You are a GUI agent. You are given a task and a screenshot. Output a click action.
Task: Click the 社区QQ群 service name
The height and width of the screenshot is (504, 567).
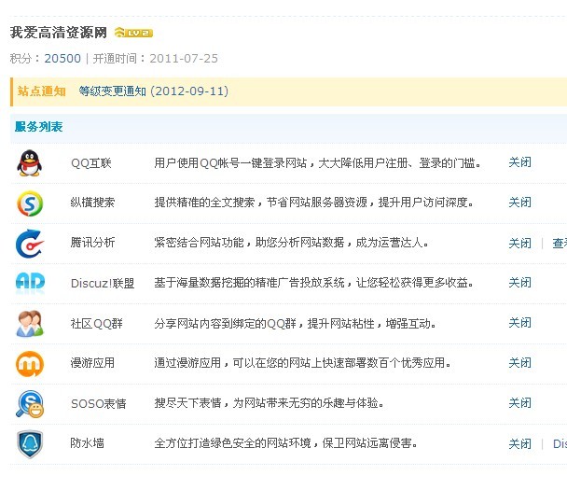tap(97, 324)
